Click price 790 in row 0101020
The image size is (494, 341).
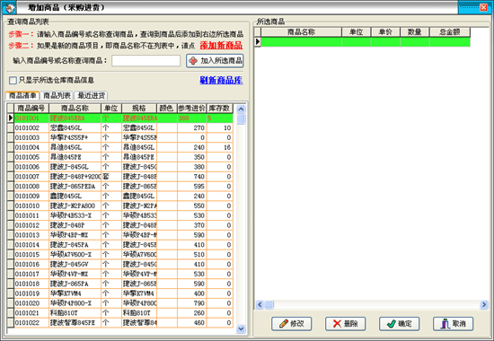199,303
